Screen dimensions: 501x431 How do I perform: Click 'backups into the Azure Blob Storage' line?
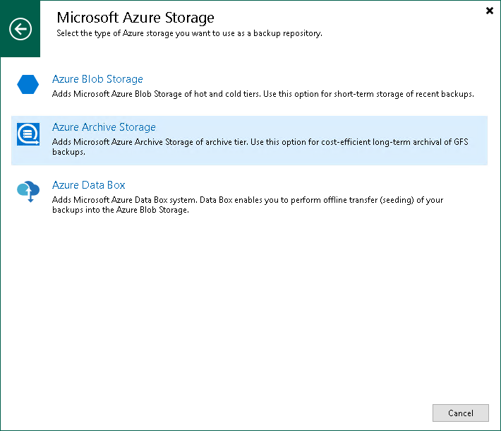tap(121, 210)
